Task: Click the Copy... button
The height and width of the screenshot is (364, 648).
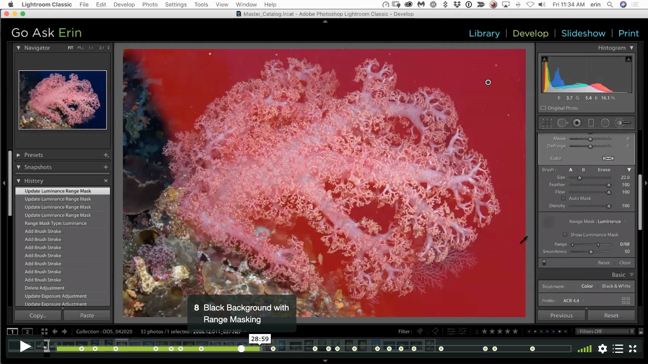Action: [38, 315]
